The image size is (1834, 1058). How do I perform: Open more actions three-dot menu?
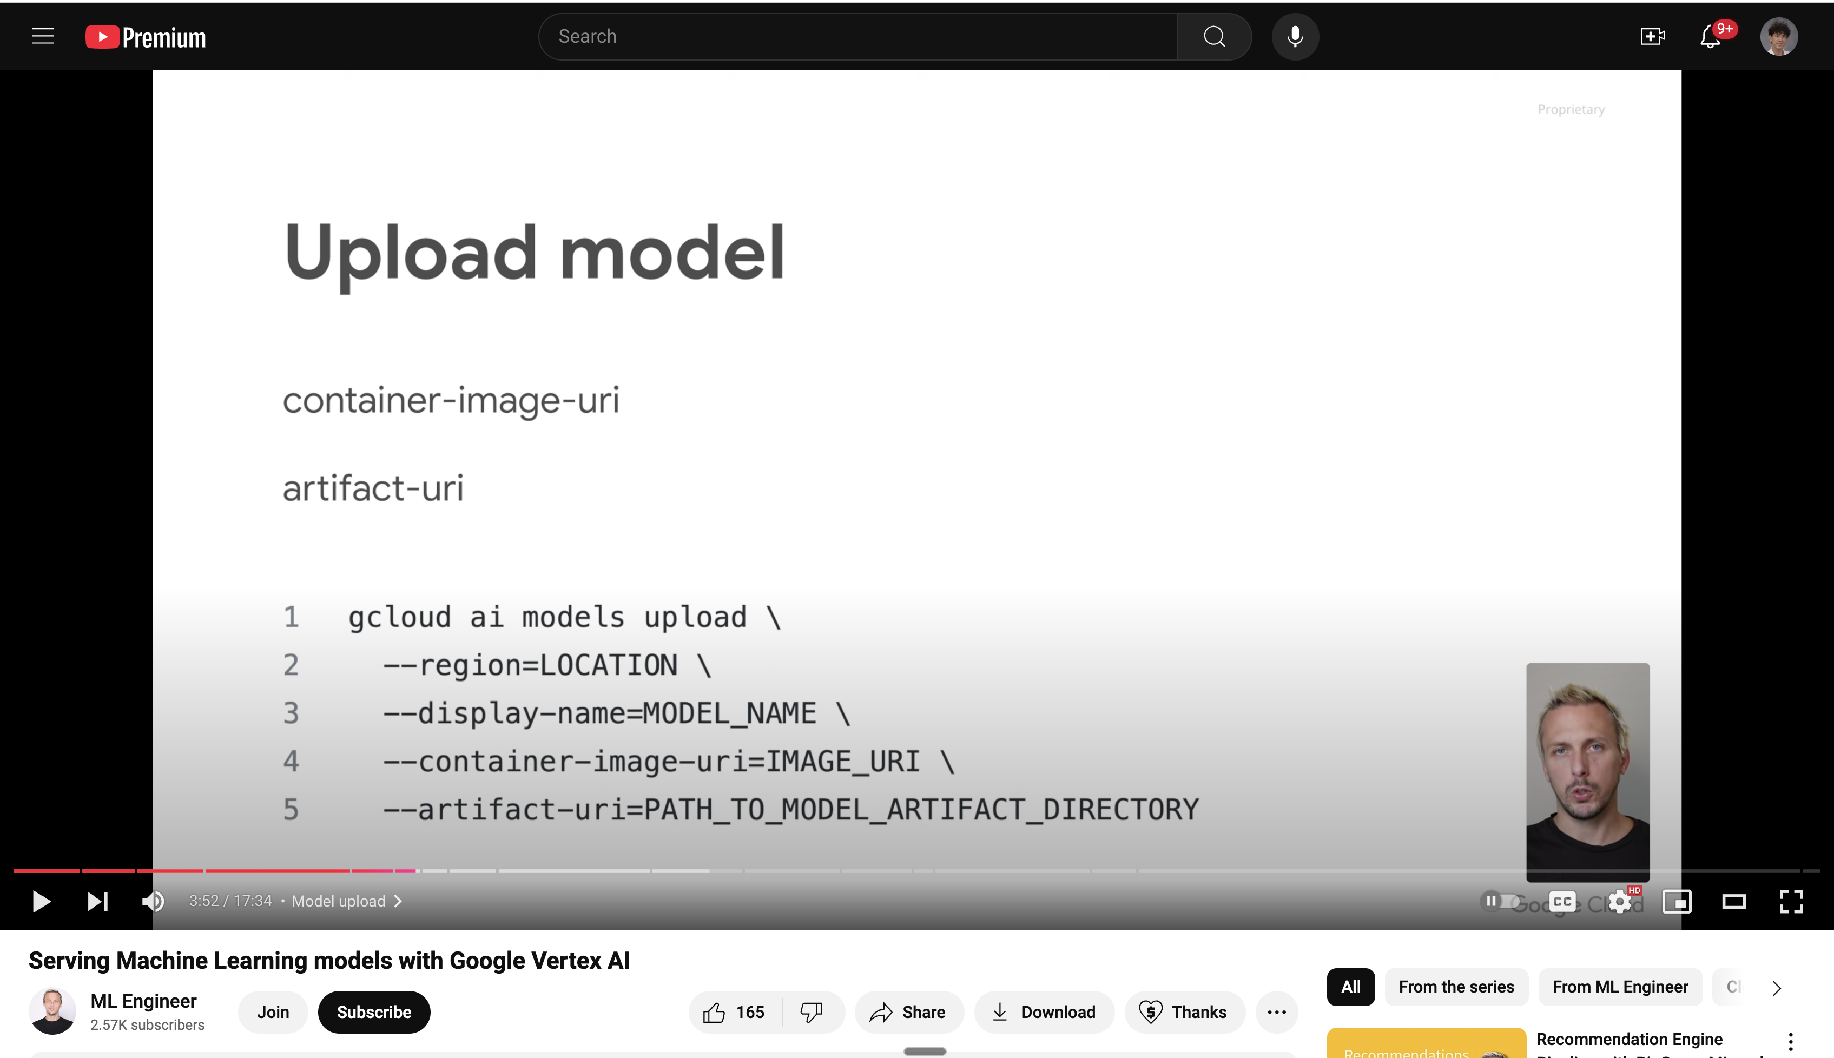1277,1012
